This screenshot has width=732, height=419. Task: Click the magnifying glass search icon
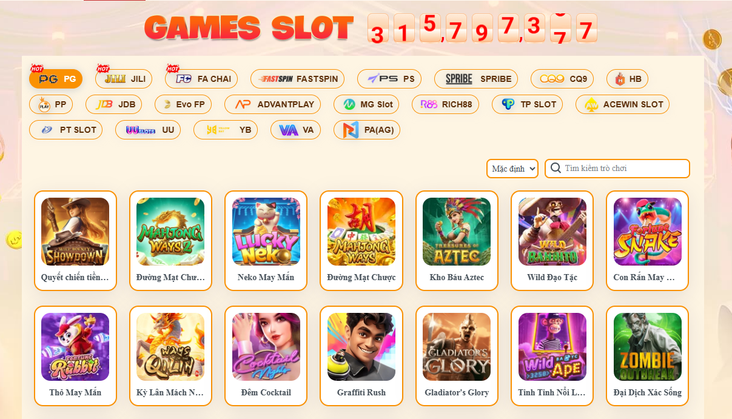(x=556, y=168)
